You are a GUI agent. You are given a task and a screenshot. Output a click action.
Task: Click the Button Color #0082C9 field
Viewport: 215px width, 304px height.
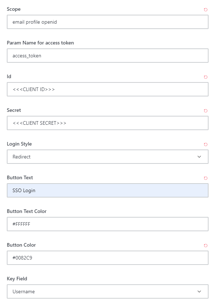click(107, 258)
